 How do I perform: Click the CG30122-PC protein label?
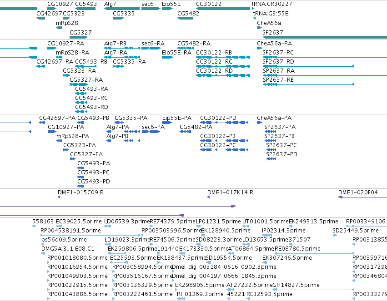click(218, 145)
